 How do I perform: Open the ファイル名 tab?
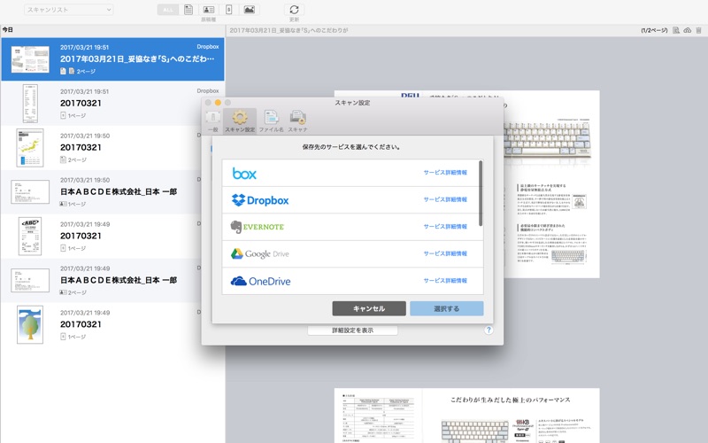click(x=272, y=120)
